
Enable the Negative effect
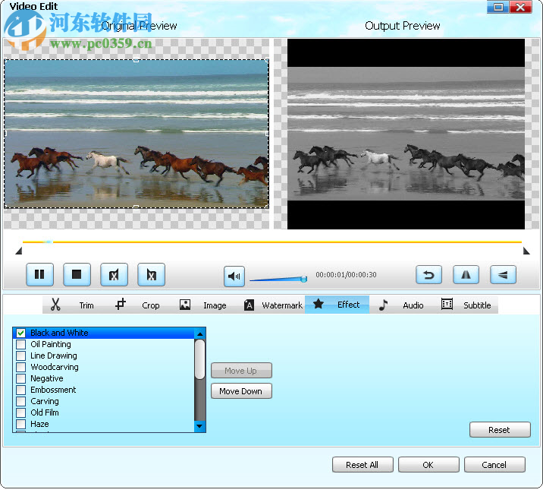click(20, 378)
